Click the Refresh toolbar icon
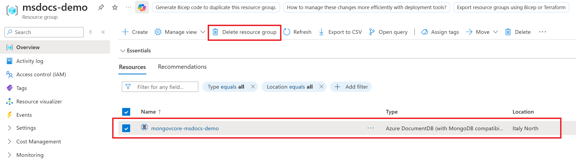Image resolution: width=576 pixels, height=163 pixels. pyautogui.click(x=287, y=32)
